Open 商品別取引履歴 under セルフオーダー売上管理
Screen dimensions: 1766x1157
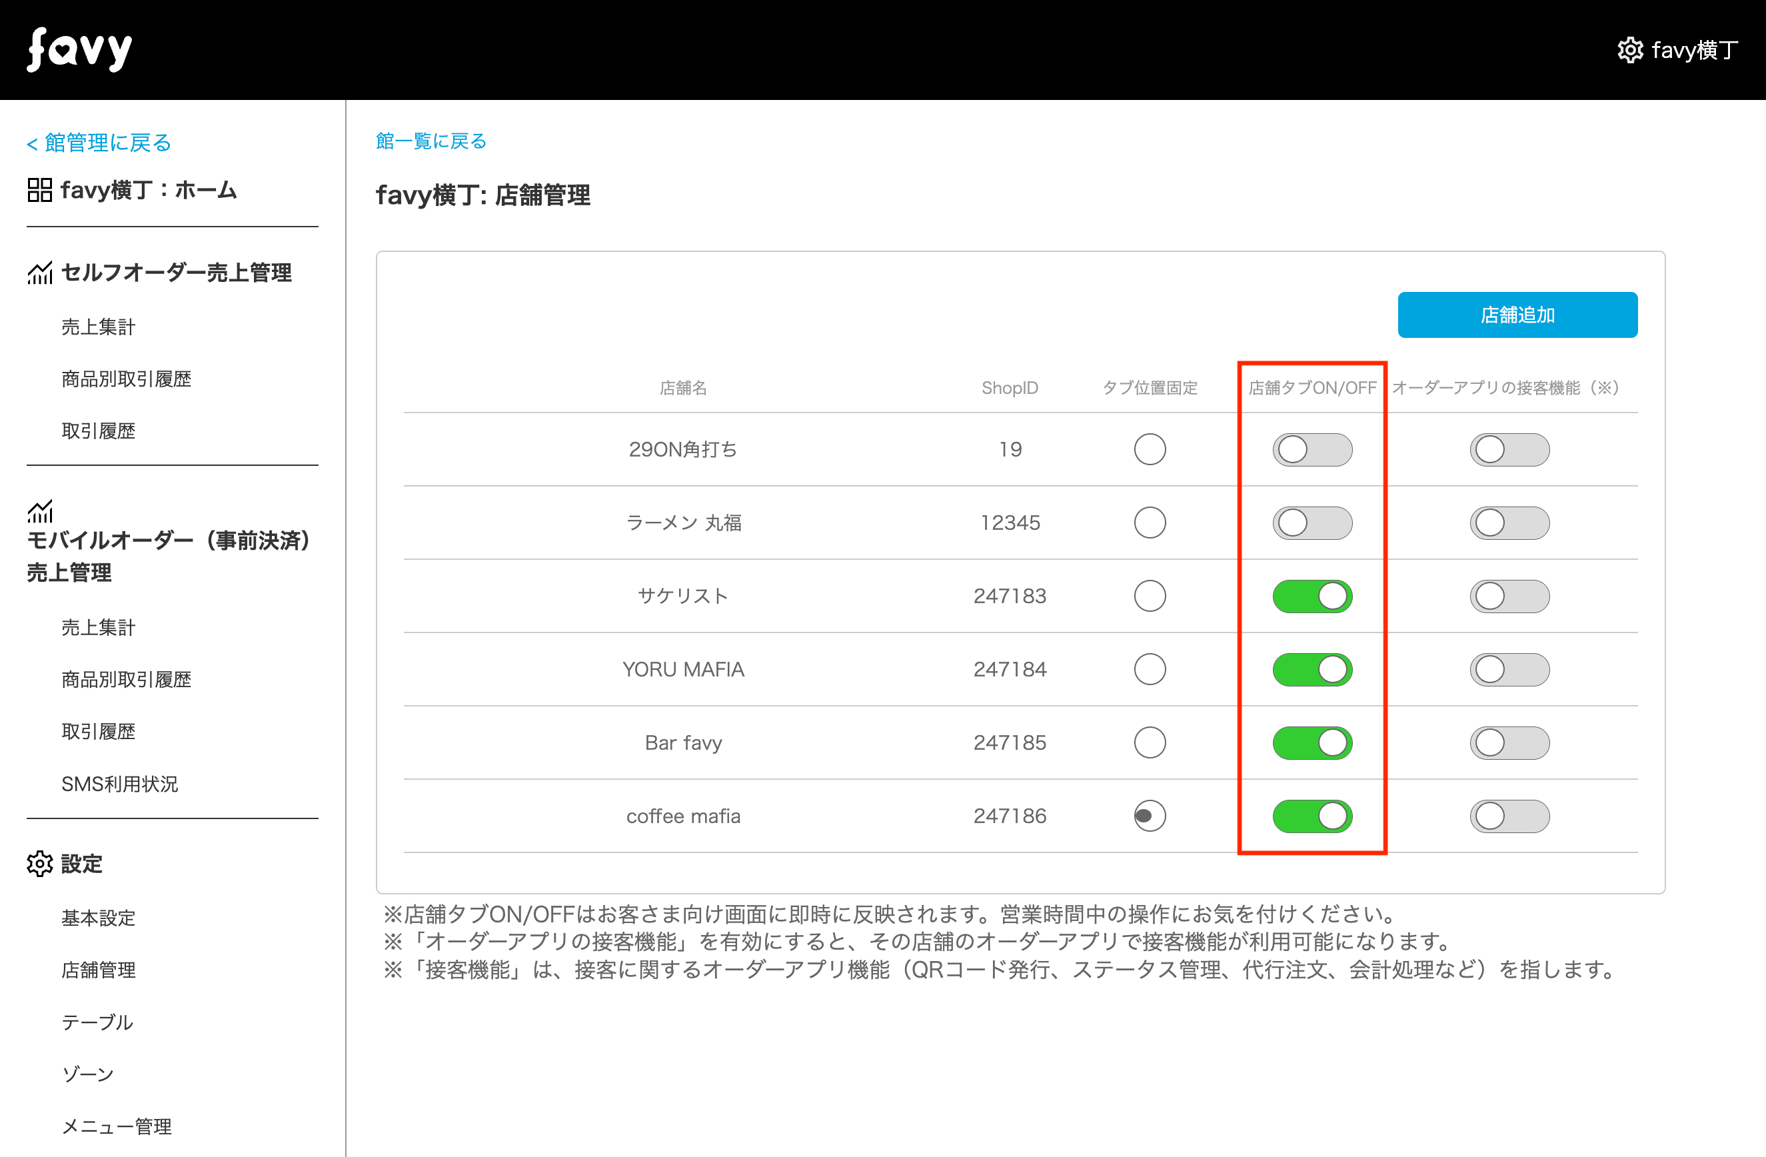point(126,379)
